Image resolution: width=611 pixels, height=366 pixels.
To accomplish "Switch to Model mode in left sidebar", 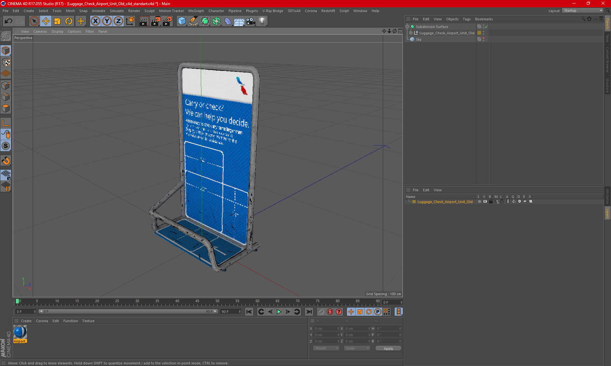I will 6,51.
